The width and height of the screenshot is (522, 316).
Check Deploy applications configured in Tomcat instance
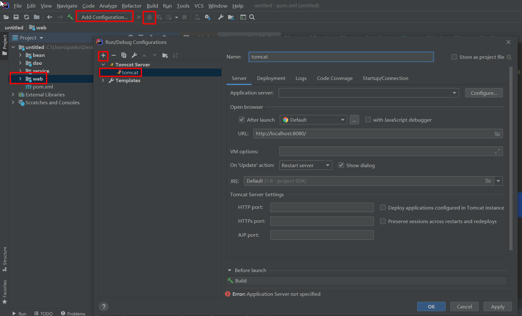[x=383, y=207]
